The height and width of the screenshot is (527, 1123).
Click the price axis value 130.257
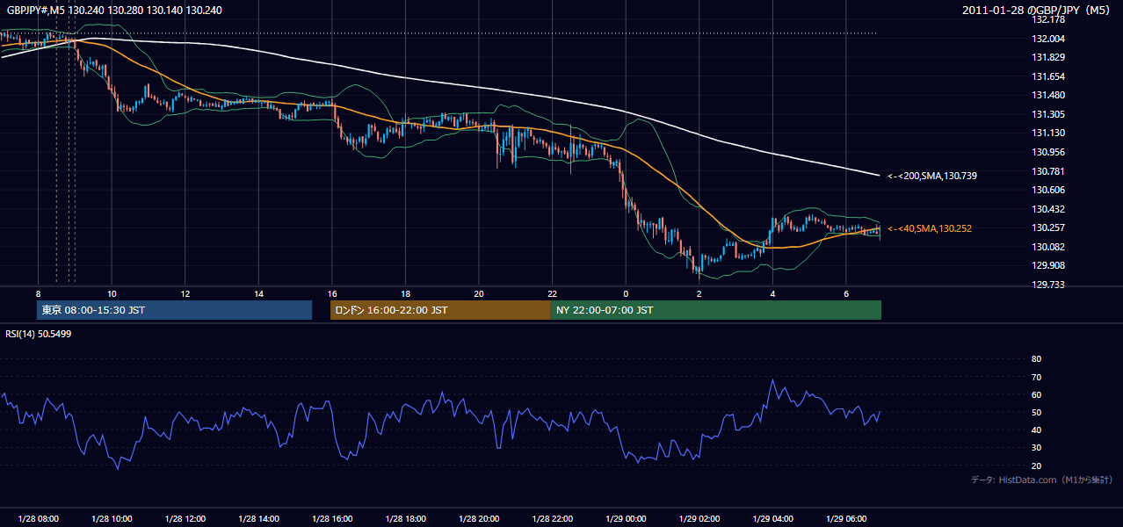[1048, 227]
